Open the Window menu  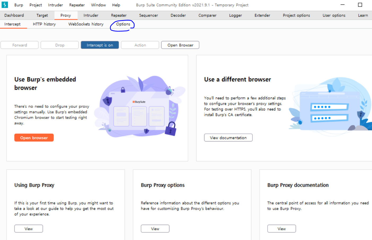click(98, 5)
